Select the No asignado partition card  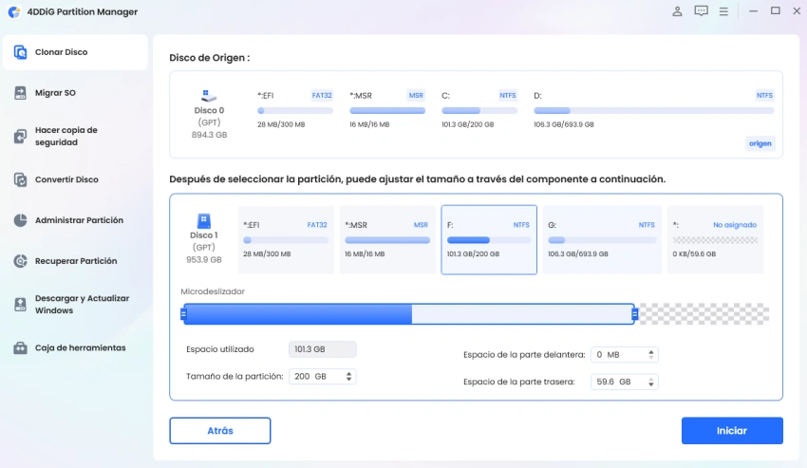pos(716,239)
